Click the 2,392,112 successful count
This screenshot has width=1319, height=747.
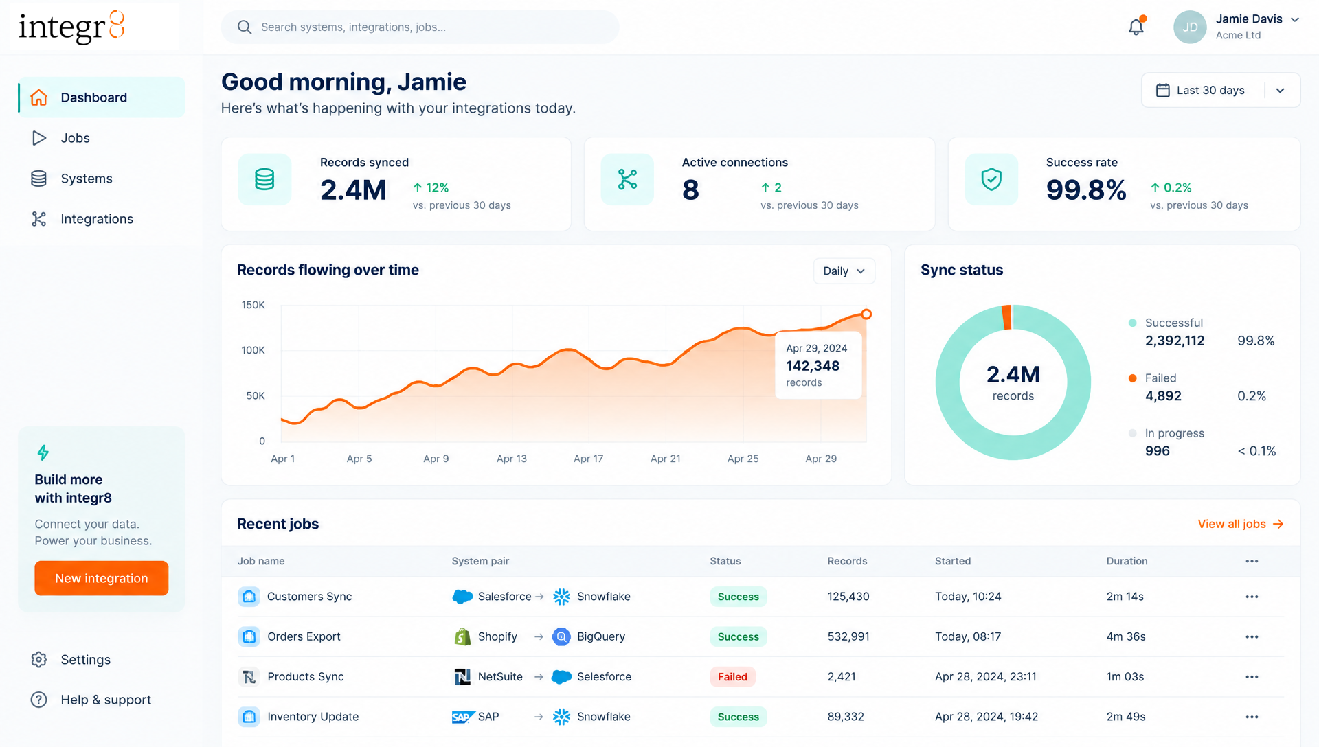tap(1175, 341)
